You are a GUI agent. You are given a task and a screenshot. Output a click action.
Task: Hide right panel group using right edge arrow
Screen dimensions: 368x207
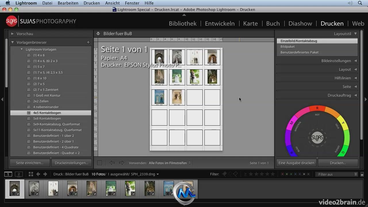pyautogui.click(x=366, y=99)
